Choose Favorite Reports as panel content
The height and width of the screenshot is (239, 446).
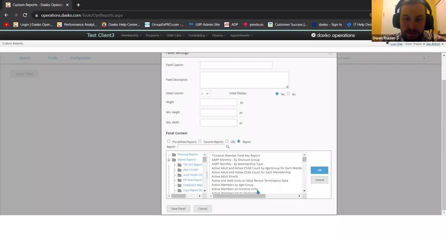click(x=200, y=142)
